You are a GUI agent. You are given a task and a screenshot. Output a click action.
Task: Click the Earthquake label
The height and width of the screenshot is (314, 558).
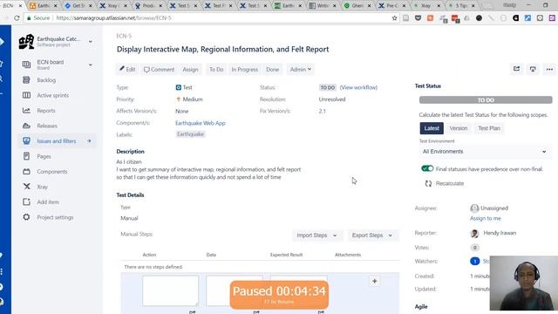click(190, 134)
